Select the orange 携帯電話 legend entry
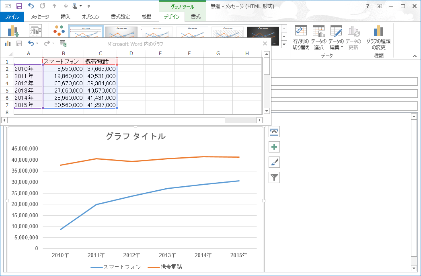The image size is (421, 276). 165,267
